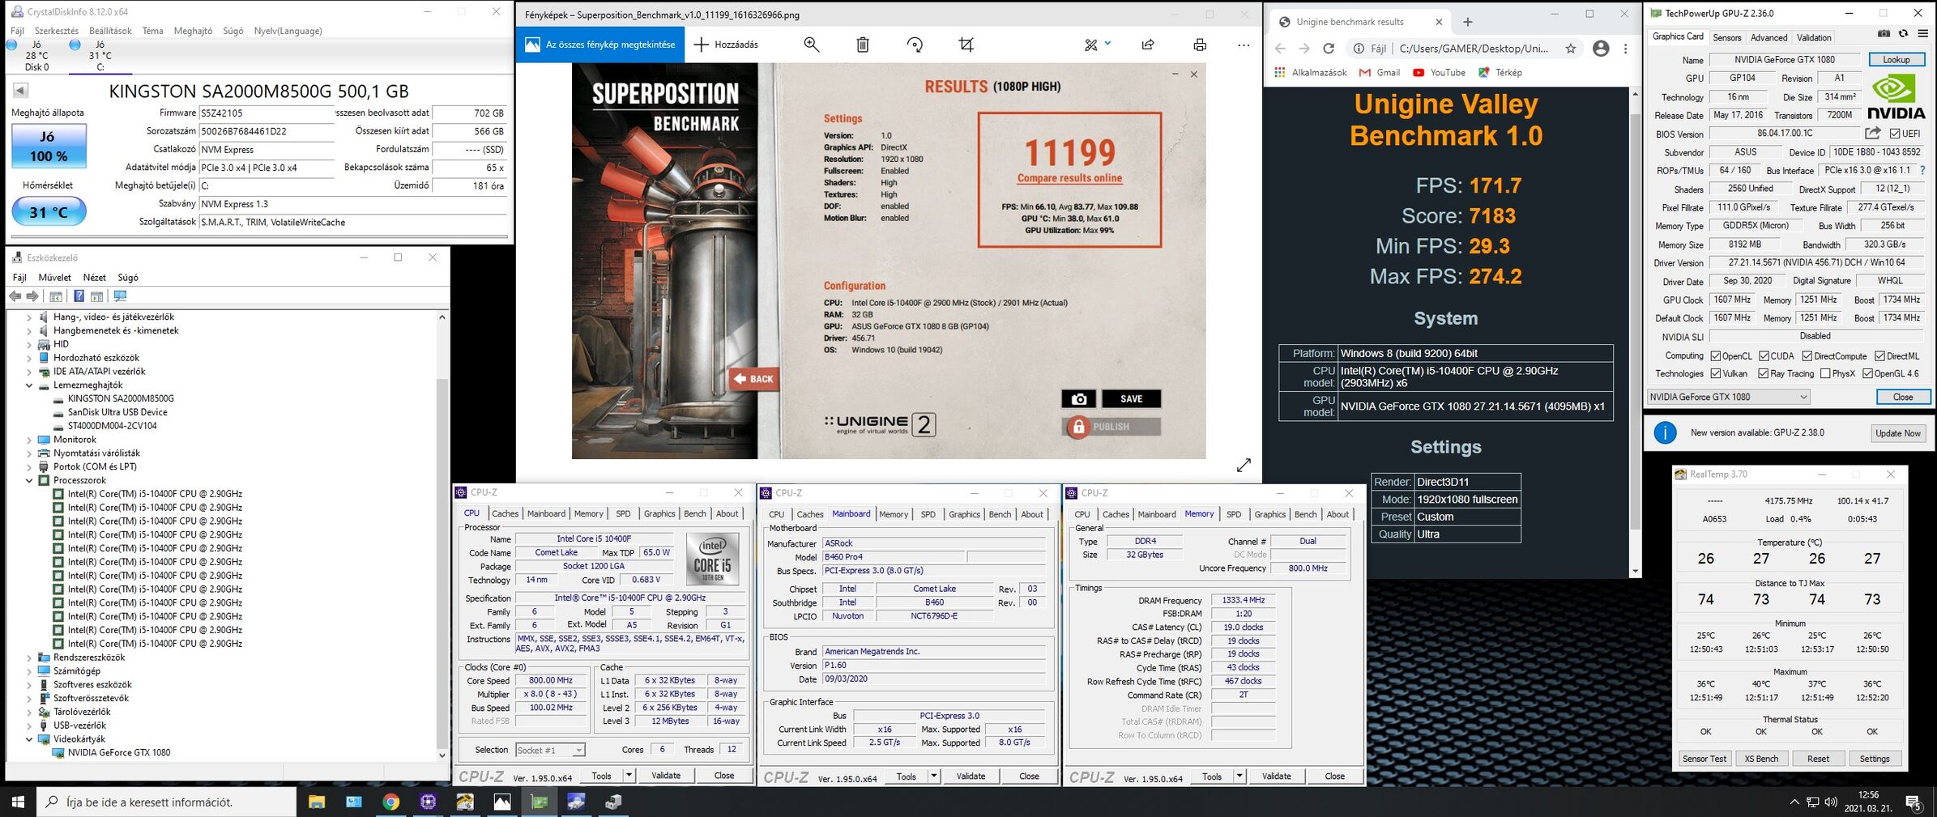Screen dimensions: 1937x817
Task: Select the KINGSTON SA2000M8500G device row
Action: (x=121, y=398)
